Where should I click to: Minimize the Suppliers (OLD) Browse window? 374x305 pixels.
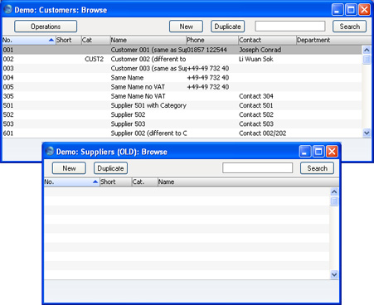click(x=305, y=152)
